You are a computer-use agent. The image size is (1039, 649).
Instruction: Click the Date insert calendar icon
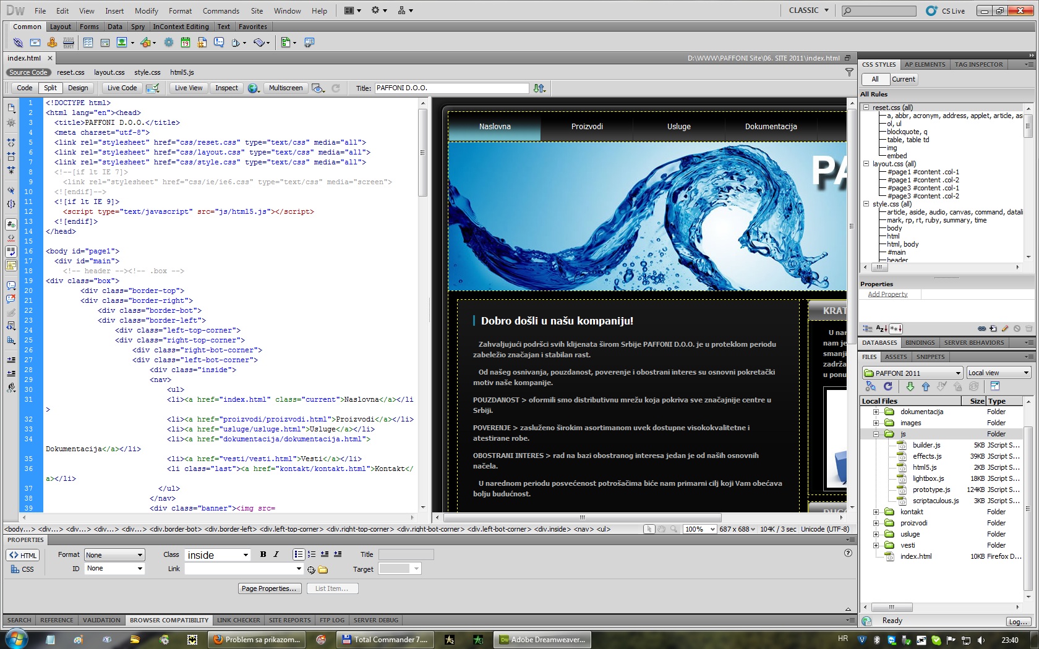click(185, 43)
